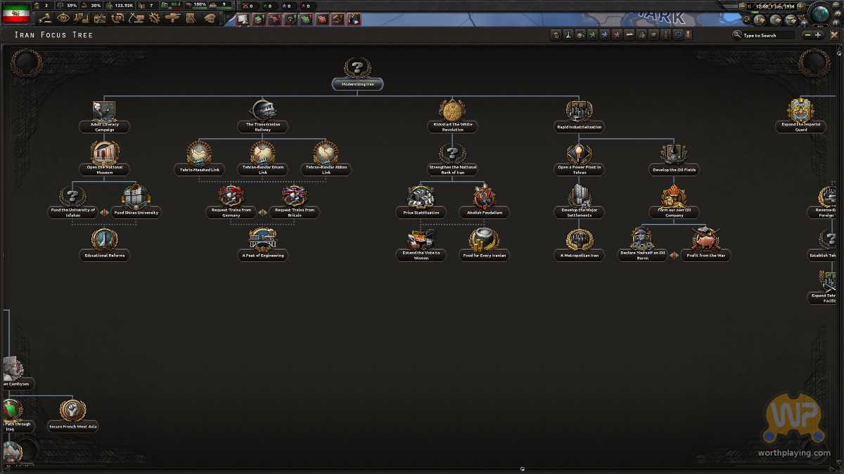Click the Type to Search field
Image resolution: width=844 pixels, height=474 pixels.
click(768, 35)
